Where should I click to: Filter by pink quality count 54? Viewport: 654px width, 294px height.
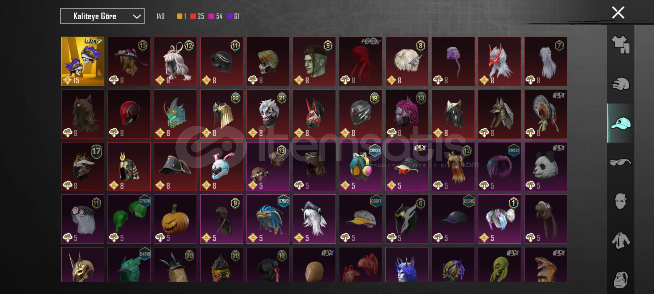tap(215, 16)
